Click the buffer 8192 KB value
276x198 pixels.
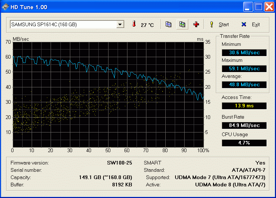coord(122,185)
